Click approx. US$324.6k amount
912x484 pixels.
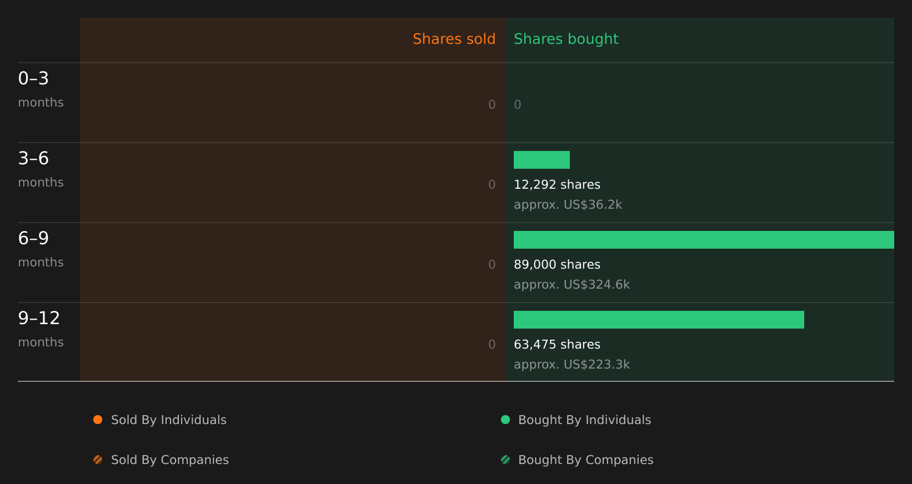[572, 285]
